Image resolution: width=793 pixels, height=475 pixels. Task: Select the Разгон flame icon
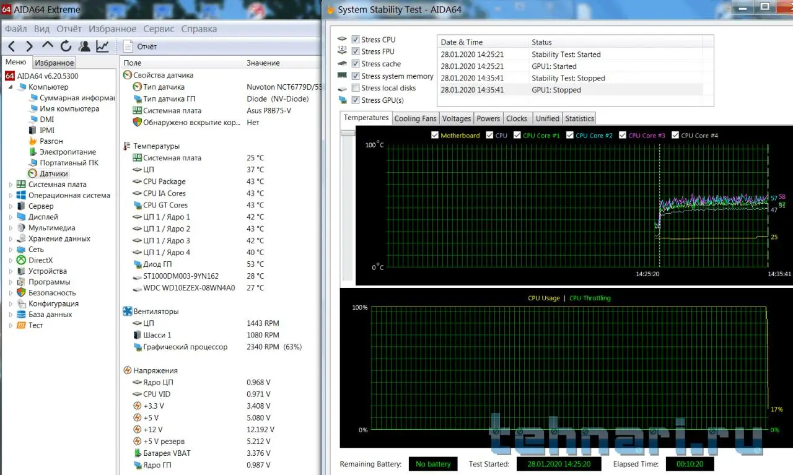click(x=33, y=141)
